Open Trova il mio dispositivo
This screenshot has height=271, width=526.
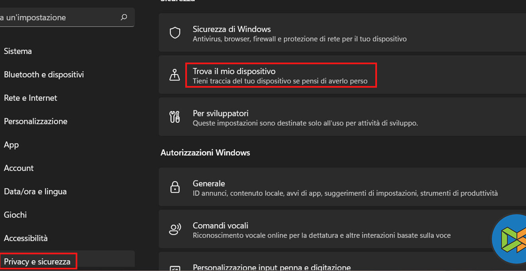click(x=281, y=75)
